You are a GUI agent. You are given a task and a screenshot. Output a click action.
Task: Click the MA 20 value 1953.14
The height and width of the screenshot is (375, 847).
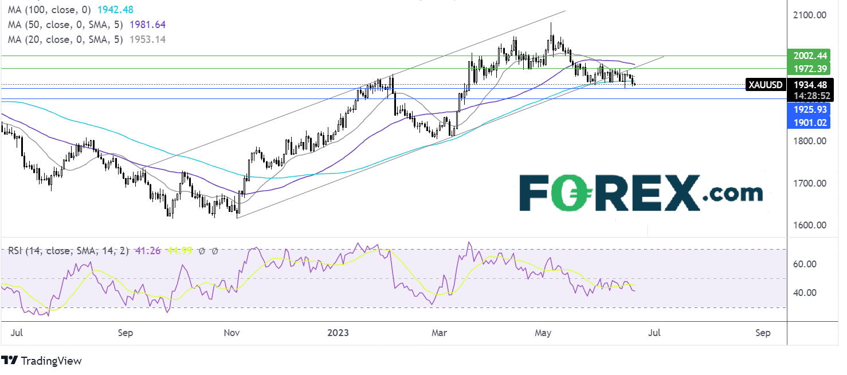pyautogui.click(x=148, y=40)
